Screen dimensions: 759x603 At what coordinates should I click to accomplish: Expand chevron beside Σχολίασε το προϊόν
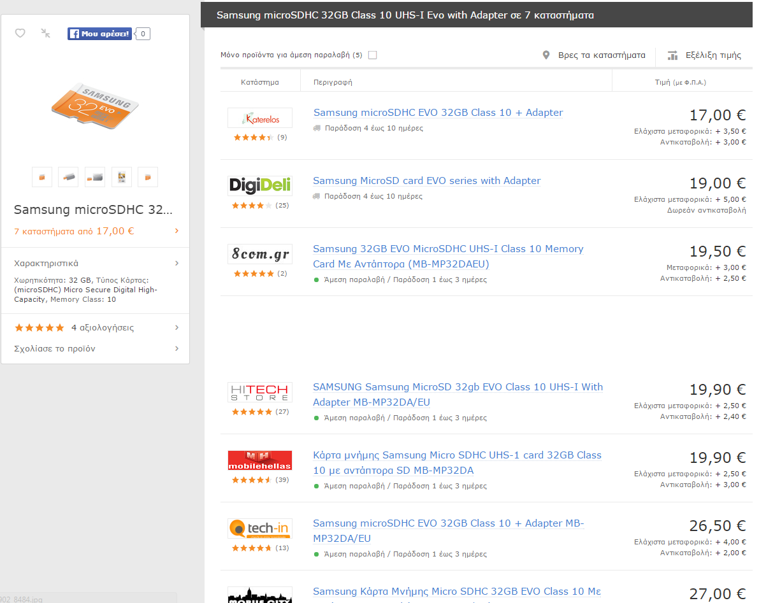177,349
